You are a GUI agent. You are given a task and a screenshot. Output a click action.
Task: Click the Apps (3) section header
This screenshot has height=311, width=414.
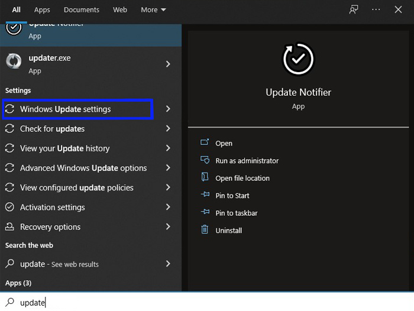click(18, 283)
